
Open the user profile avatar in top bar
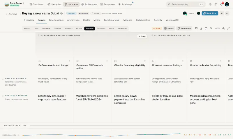coord(227,4)
